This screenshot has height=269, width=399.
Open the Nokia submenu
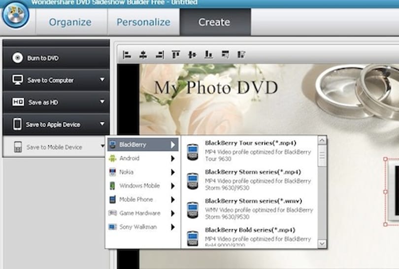142,172
